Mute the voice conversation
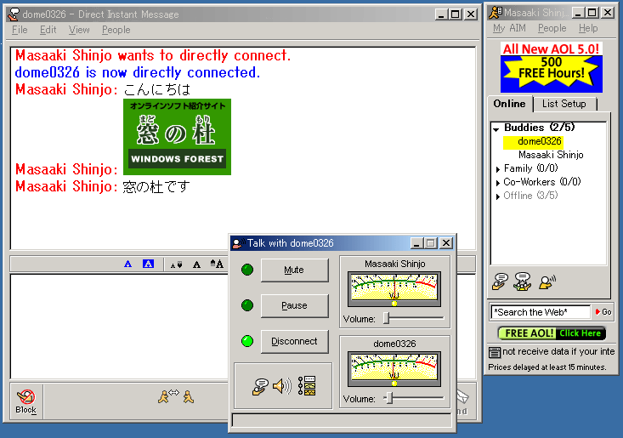623x438 pixels. (x=294, y=270)
